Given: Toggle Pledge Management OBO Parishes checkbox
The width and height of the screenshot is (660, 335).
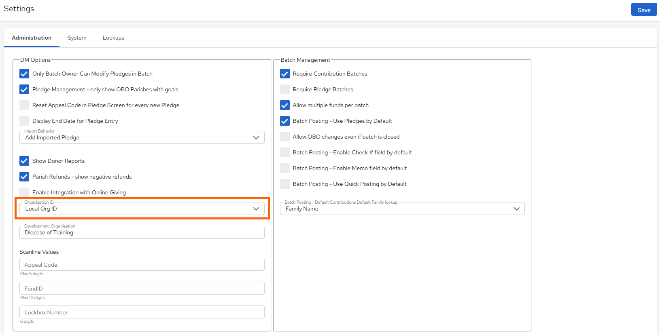Looking at the screenshot, I should tap(24, 89).
